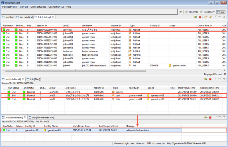The image size is (228, 147).
Task: Click green Run Status icon for session 20150430231352-000
Action: [x=4, y=44]
